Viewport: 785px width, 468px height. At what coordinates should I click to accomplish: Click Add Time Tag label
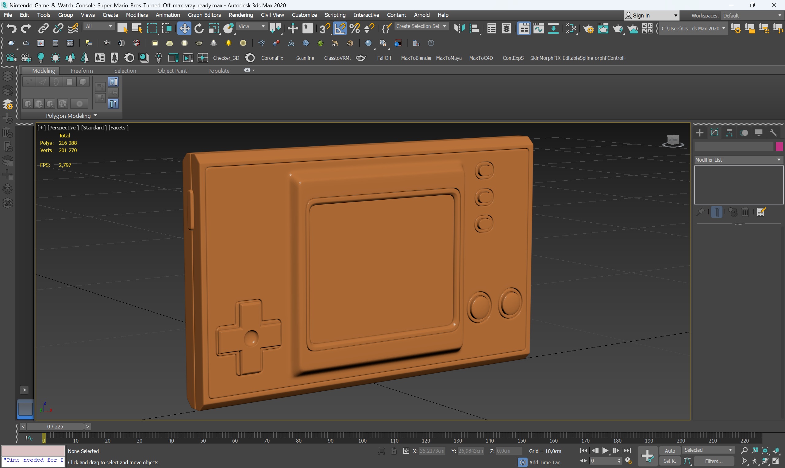pos(545,462)
